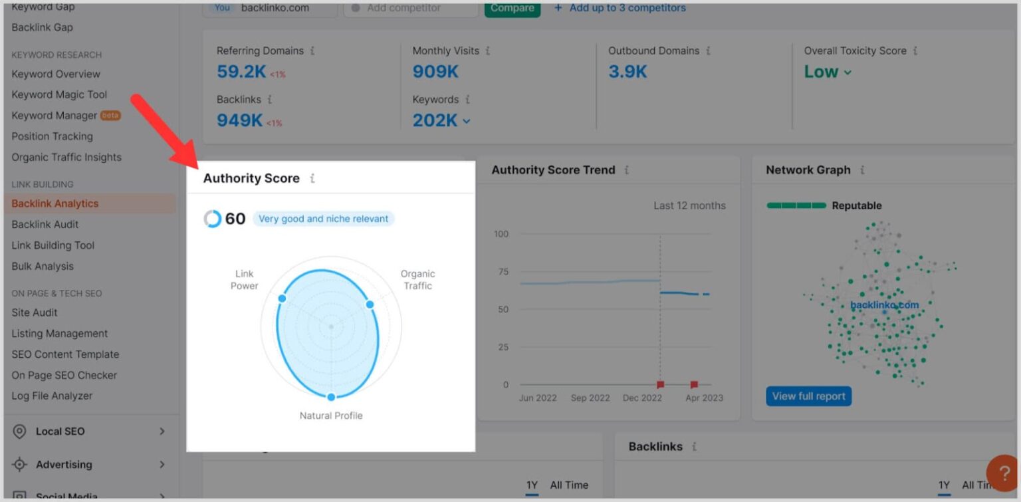Screen dimensions: 1021x502
Task: Click the info icon next to Authority Score Trend
Action: pyautogui.click(x=625, y=170)
